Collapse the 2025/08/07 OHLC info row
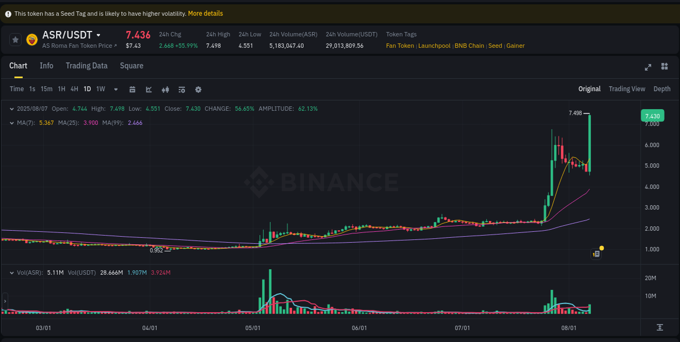Image resolution: width=680 pixels, height=342 pixels. pyautogui.click(x=12, y=109)
